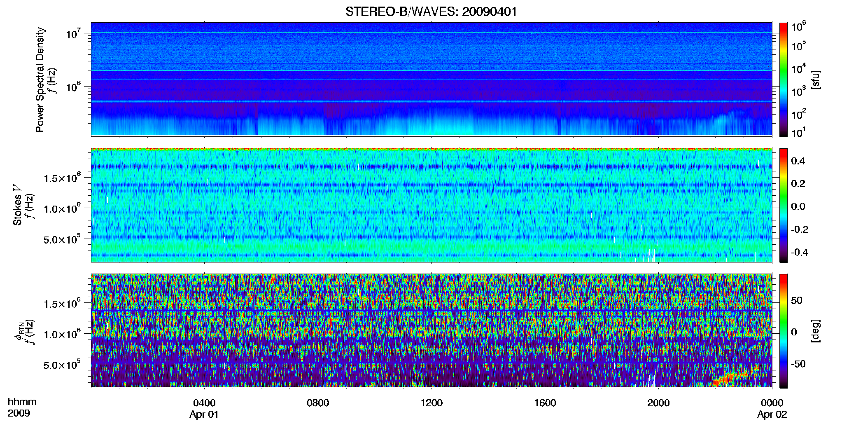Click the hhmm 2009 axis label
Image resolution: width=863 pixels, height=445 pixels.
click(x=22, y=408)
